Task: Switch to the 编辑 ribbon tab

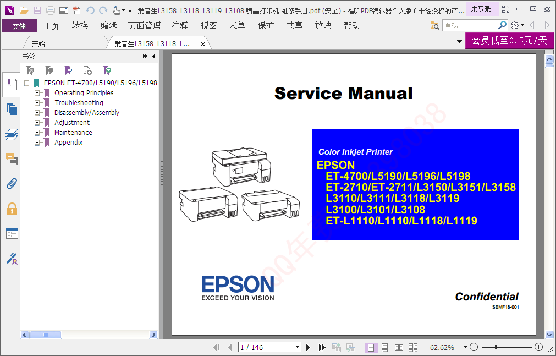Action: [108, 26]
